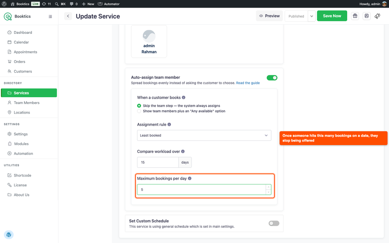Click the gift icon in header
The width and height of the screenshot is (389, 243).
coord(355,16)
